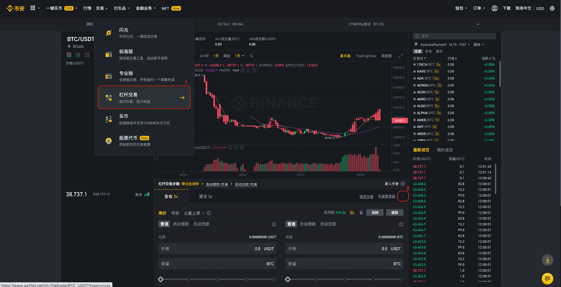Select the 普通 mode in the sell panel
Viewport: 561px width, 287px height.
(291, 224)
